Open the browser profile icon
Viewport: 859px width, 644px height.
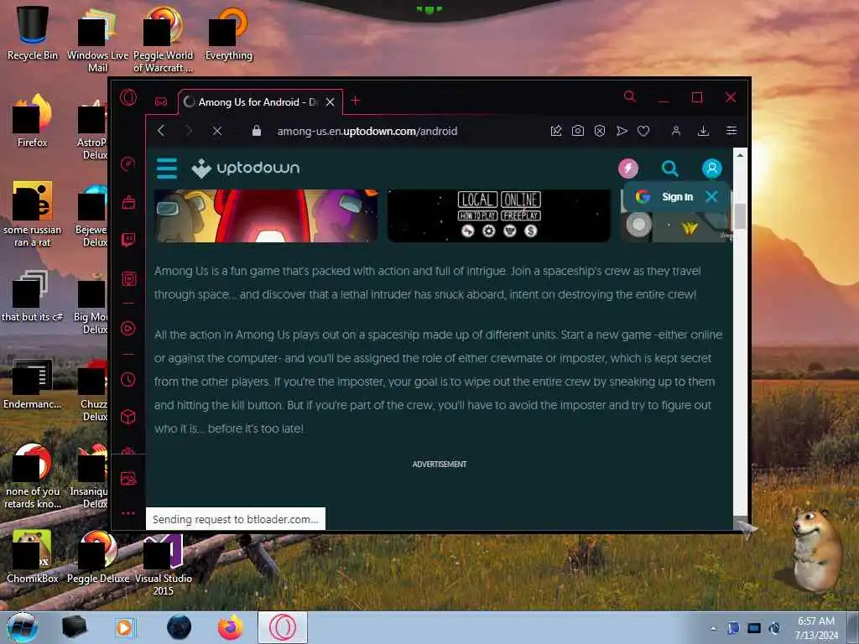click(x=676, y=131)
